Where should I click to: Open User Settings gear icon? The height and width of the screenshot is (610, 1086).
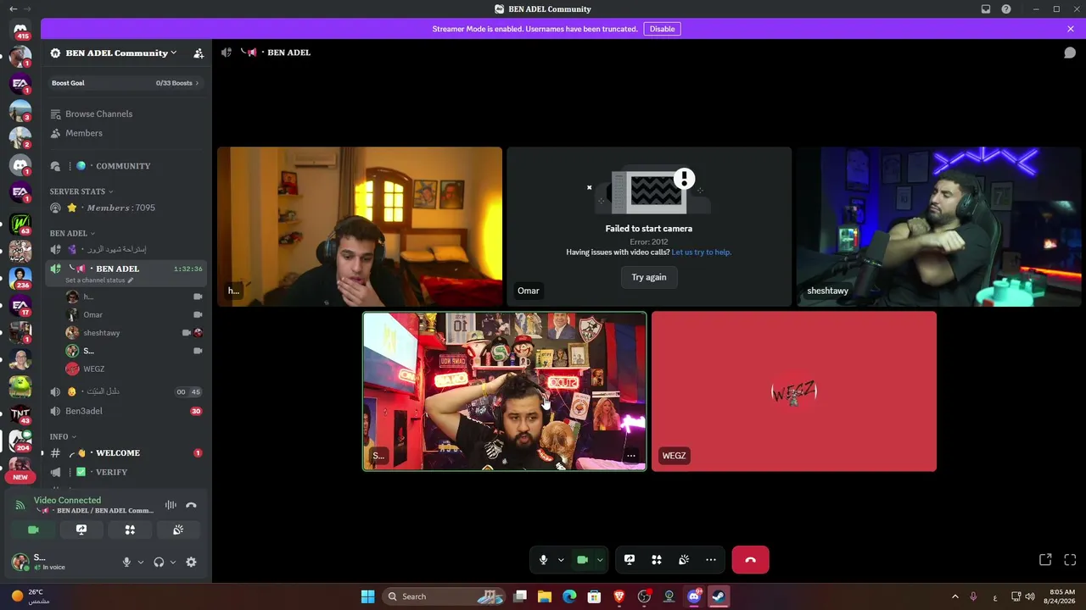tap(191, 562)
